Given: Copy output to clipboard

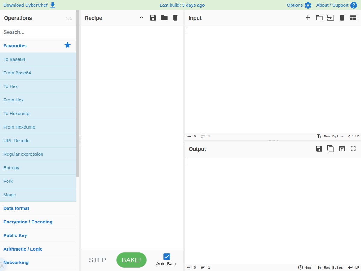Looking at the screenshot, I should (x=330, y=149).
